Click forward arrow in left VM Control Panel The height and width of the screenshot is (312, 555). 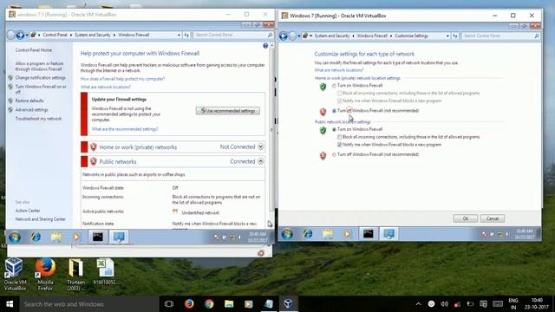point(20,35)
